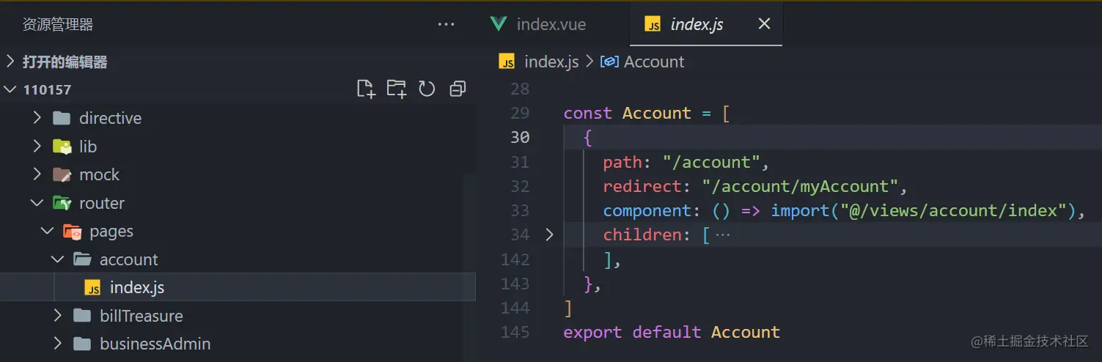Collapse all folders in explorer

click(458, 89)
